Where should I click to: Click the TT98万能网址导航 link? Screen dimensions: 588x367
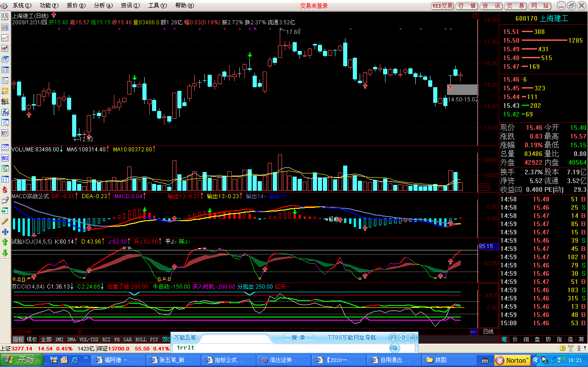352,337
